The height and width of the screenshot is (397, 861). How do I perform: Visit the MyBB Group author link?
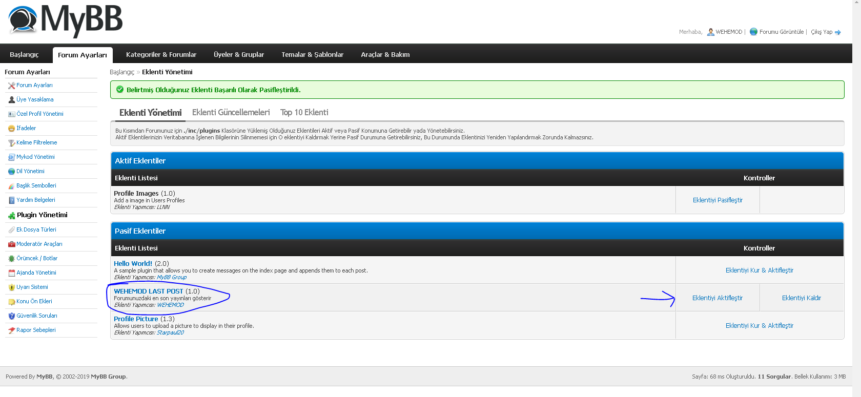point(172,278)
